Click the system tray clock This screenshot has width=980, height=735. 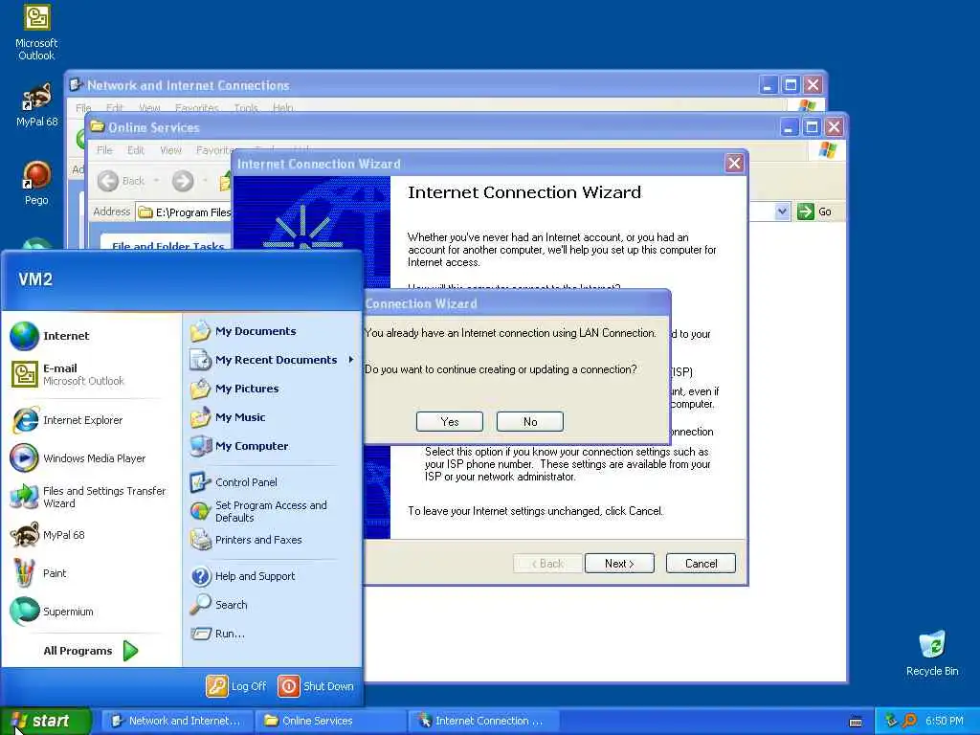click(945, 721)
